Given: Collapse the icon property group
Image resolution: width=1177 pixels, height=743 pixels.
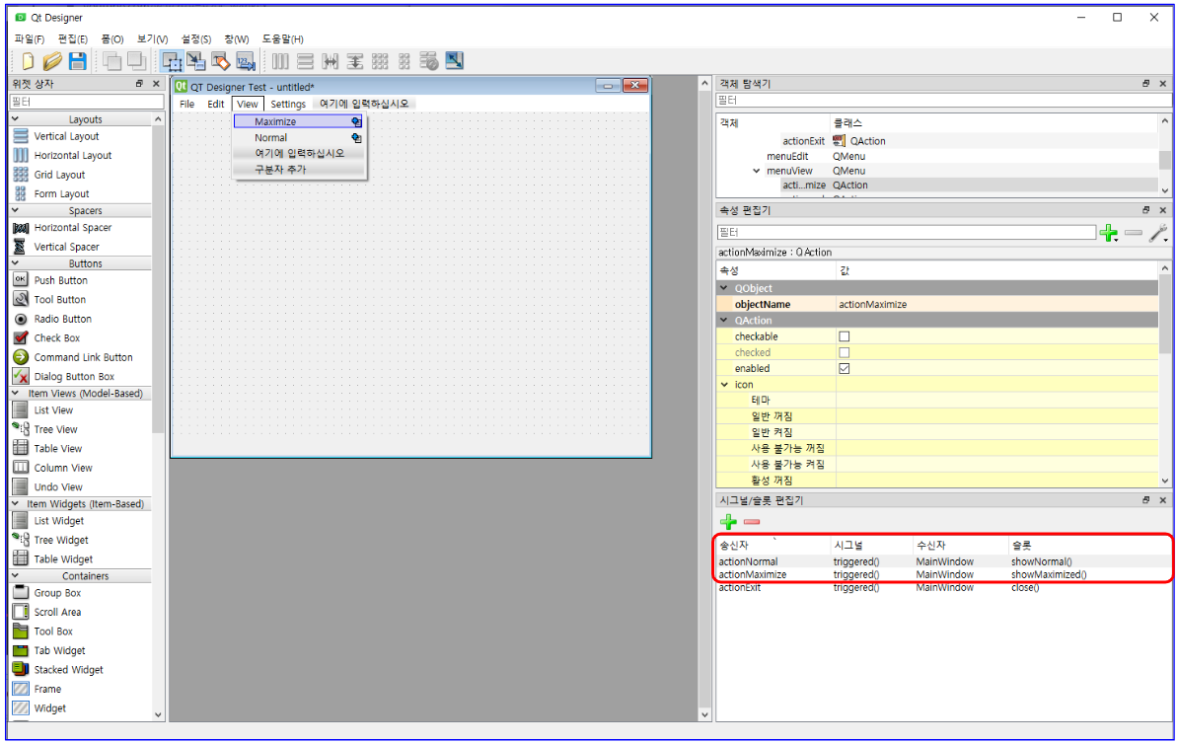Looking at the screenshot, I should (724, 384).
